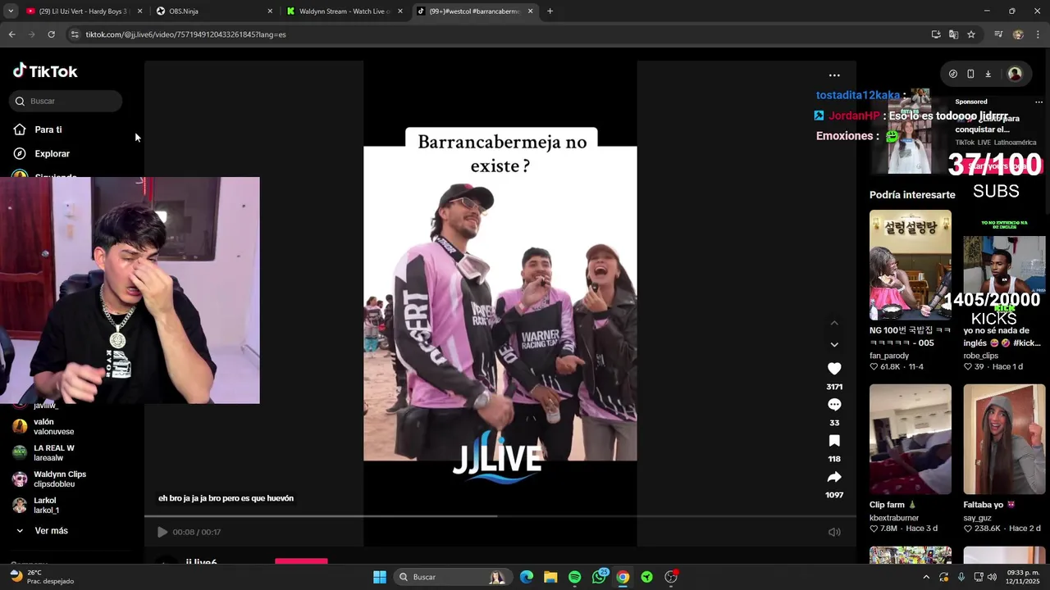Open the Clip farm video thumbnail
Image resolution: width=1050 pixels, height=590 pixels.
coord(911,439)
